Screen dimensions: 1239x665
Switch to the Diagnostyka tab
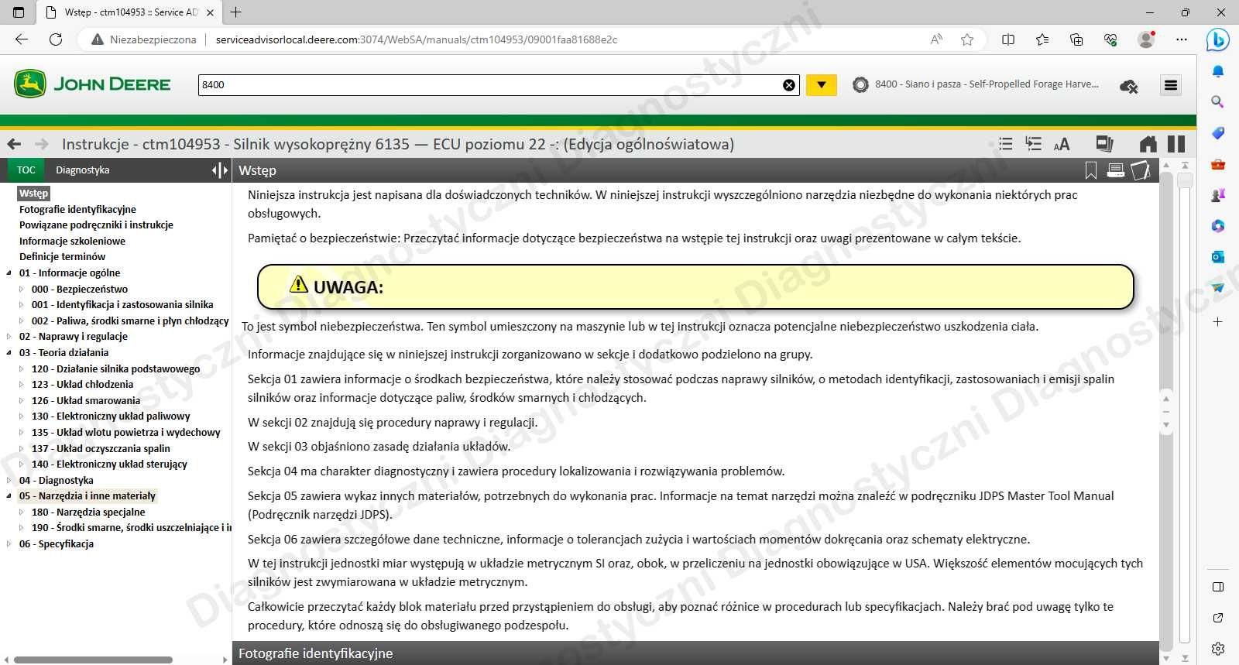(83, 170)
